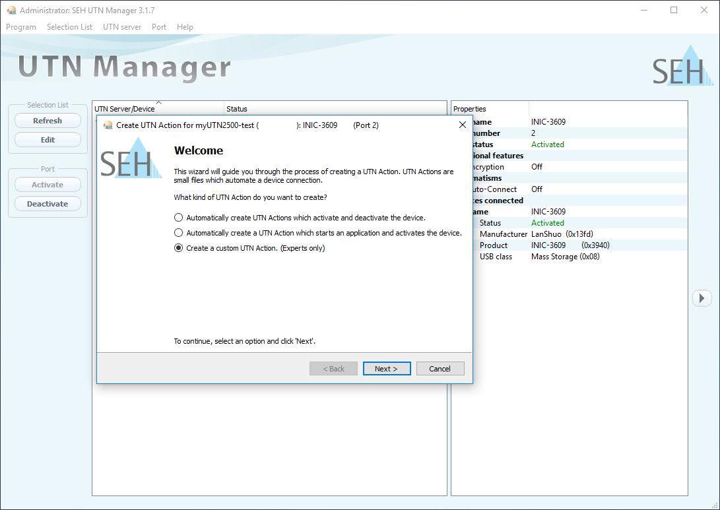720x510 pixels.
Task: Click the UTN Manager app icon in title bar
Action: [x=11, y=10]
